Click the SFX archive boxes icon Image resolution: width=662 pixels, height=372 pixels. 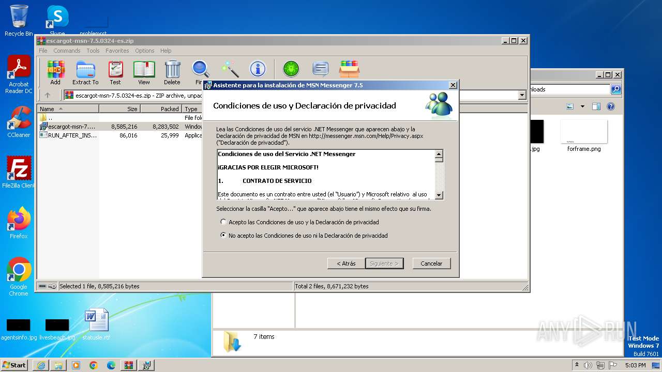[x=350, y=69]
